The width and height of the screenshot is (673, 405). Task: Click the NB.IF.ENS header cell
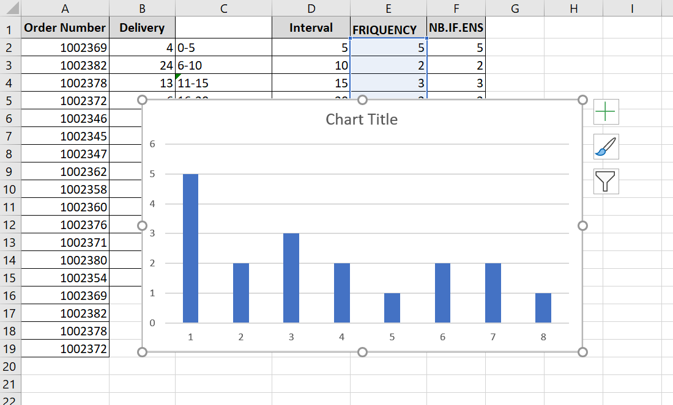click(x=456, y=27)
